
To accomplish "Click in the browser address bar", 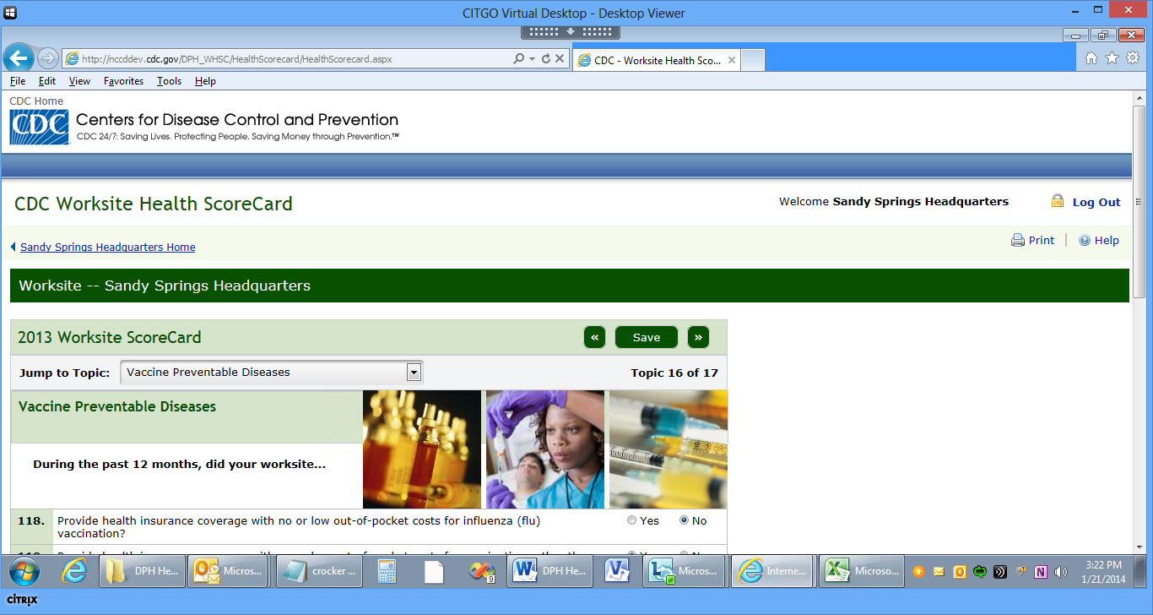I will [x=287, y=59].
